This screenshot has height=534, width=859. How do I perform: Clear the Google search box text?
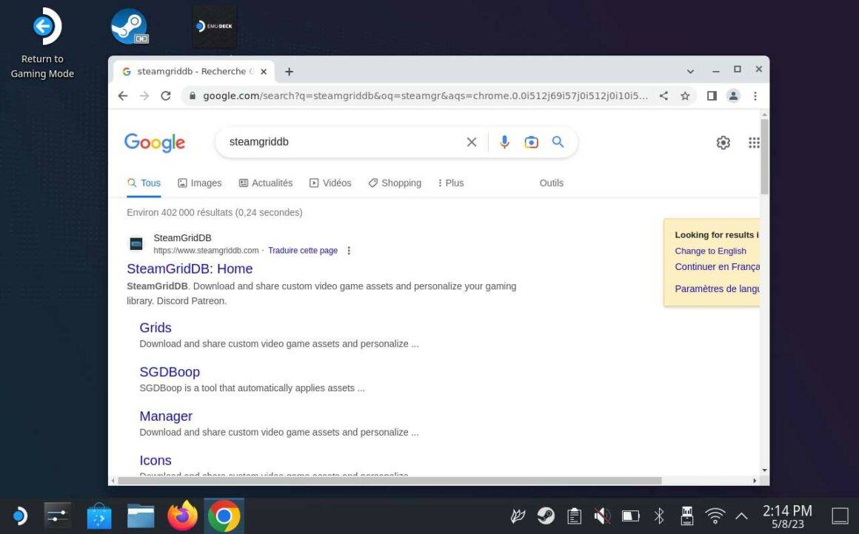[471, 142]
